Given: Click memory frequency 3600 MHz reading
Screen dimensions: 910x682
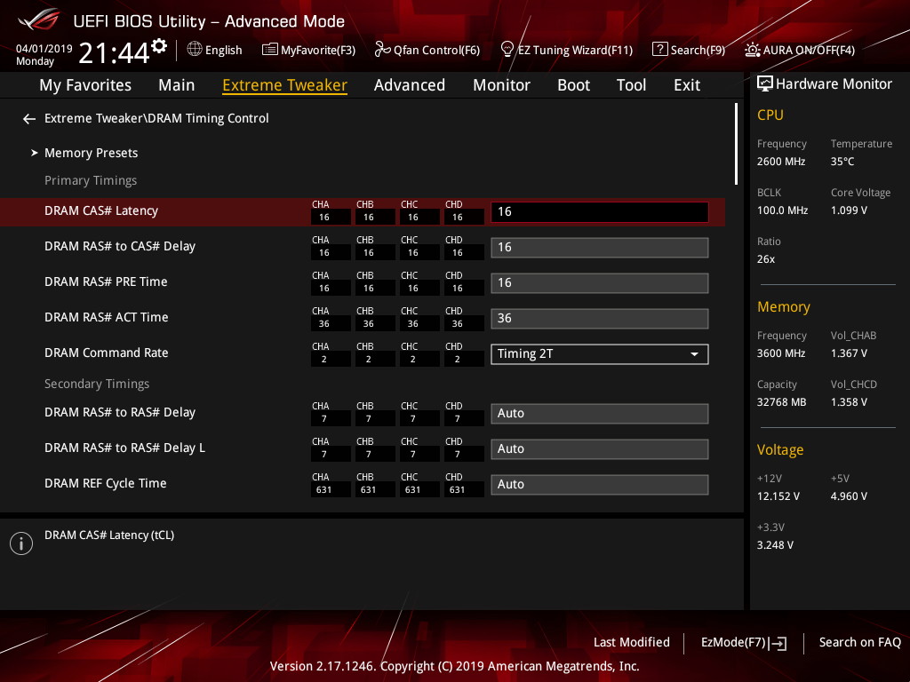Looking at the screenshot, I should pyautogui.click(x=781, y=353).
